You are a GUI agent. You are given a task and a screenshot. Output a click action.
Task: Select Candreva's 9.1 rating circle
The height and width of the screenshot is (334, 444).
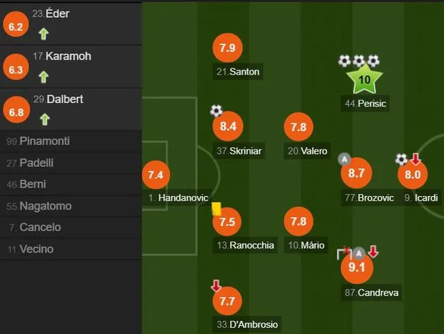click(357, 267)
